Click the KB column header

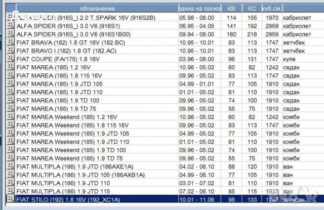231,9
